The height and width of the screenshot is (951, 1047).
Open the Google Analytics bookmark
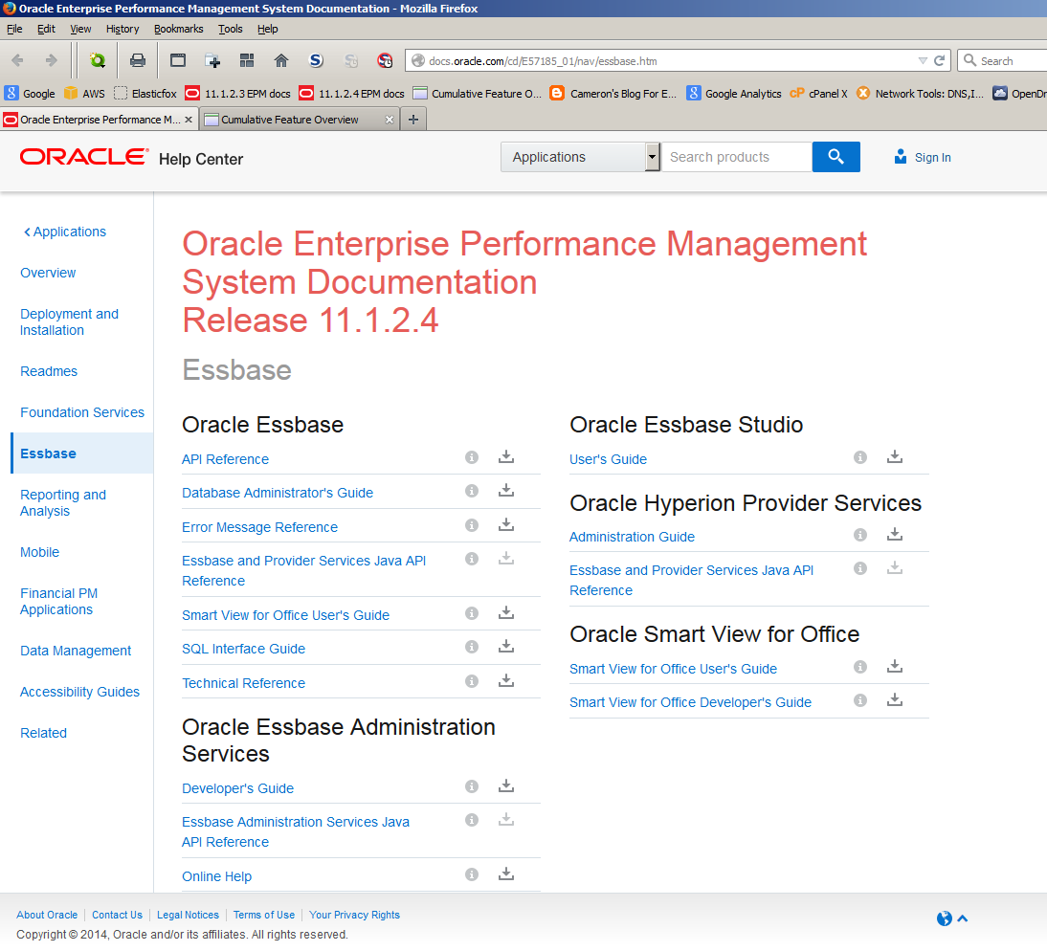click(x=734, y=94)
